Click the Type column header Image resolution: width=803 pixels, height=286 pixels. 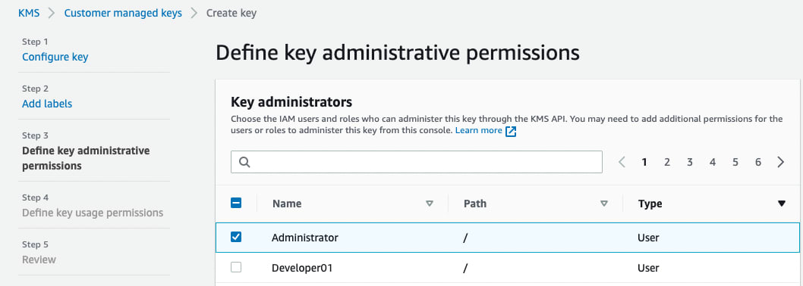(650, 204)
